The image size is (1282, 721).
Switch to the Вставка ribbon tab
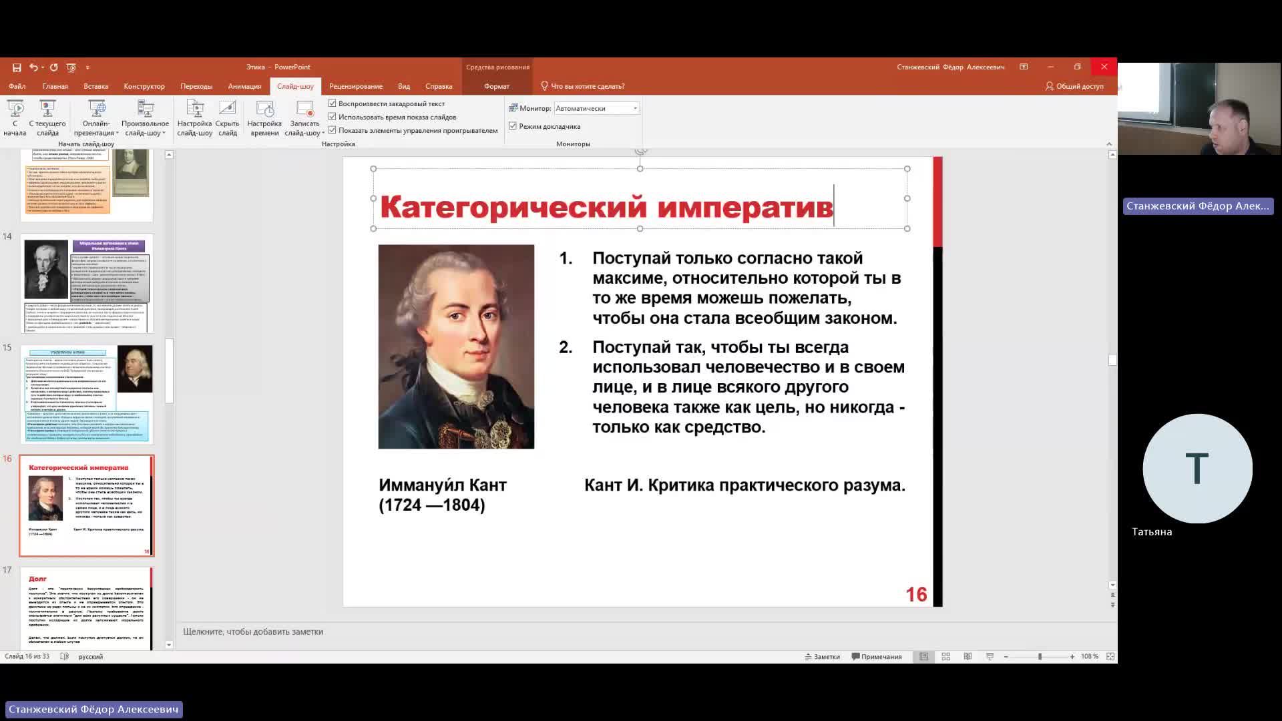tap(96, 86)
